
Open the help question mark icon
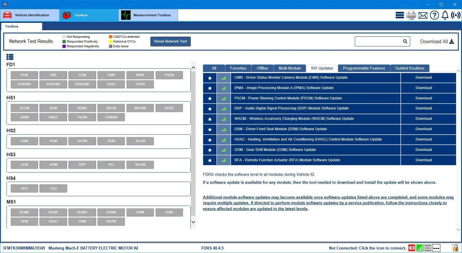[434, 15]
